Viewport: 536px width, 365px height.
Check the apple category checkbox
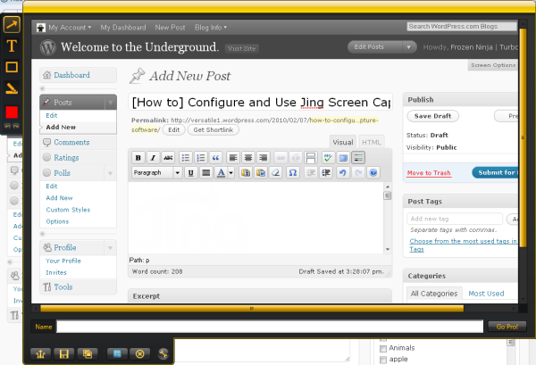tap(383, 360)
